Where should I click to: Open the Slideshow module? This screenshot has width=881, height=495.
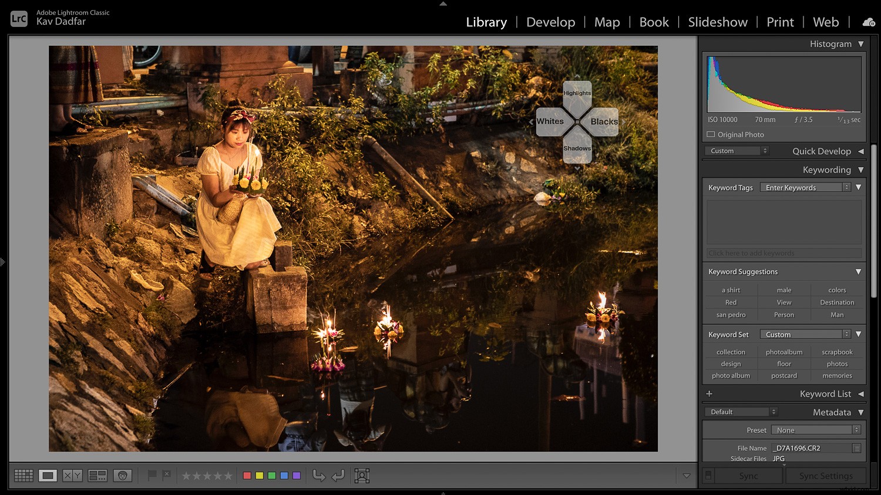point(717,22)
